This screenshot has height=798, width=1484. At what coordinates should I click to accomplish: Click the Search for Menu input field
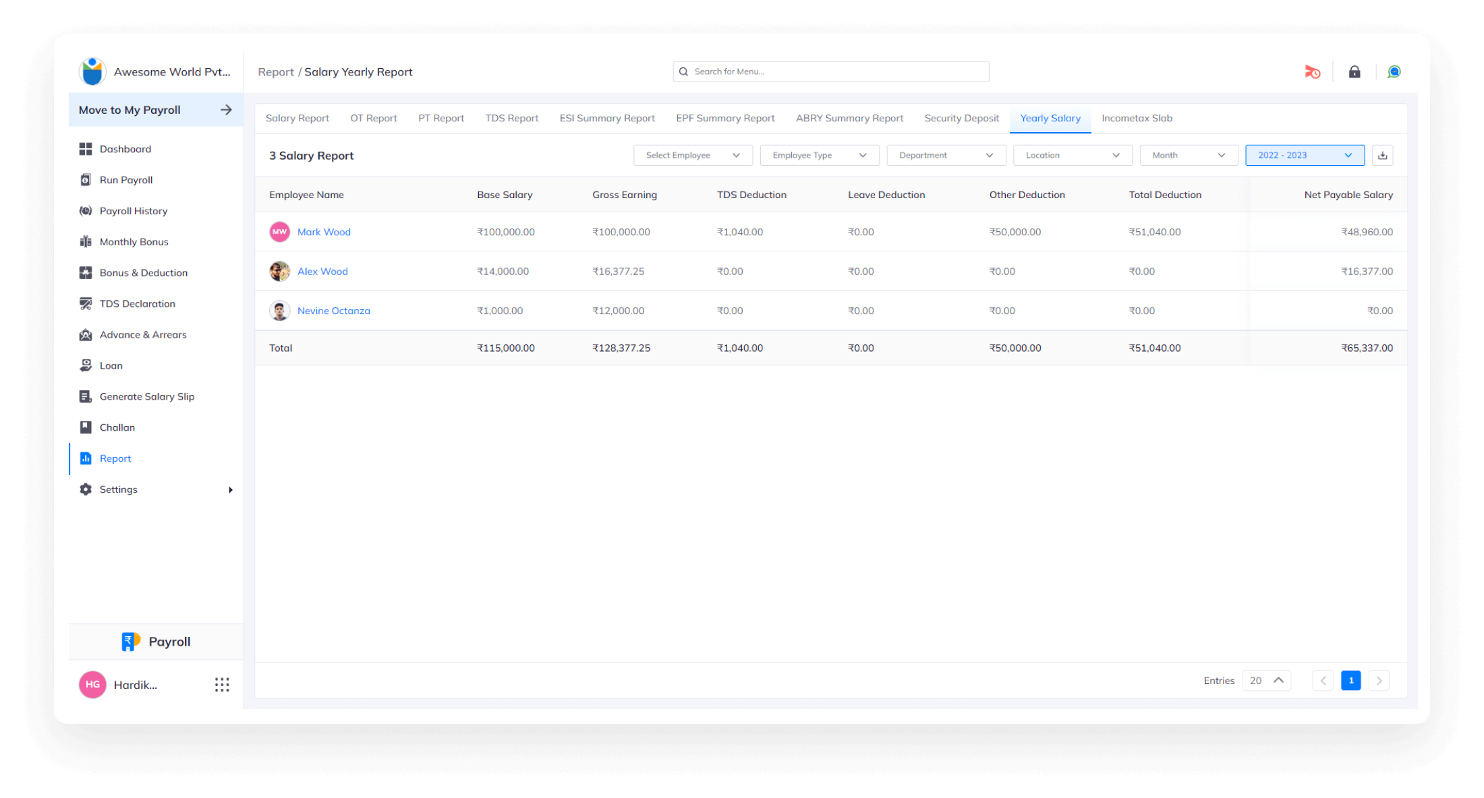[x=830, y=71]
